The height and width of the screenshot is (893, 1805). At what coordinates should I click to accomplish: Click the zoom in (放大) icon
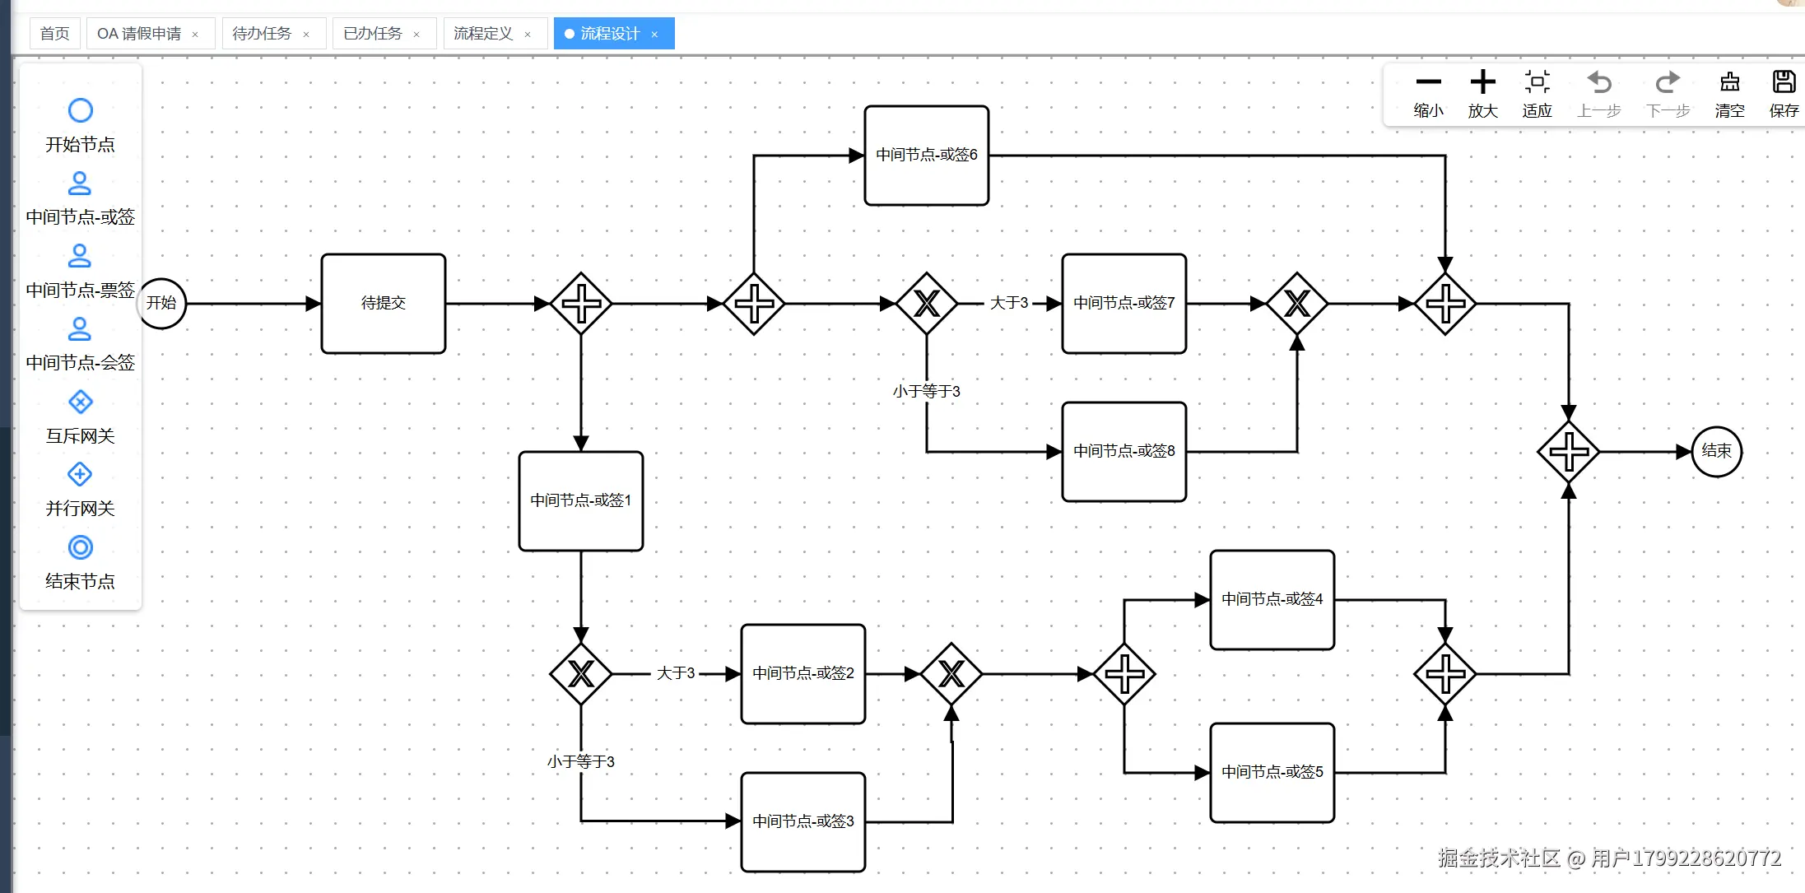tap(1482, 82)
